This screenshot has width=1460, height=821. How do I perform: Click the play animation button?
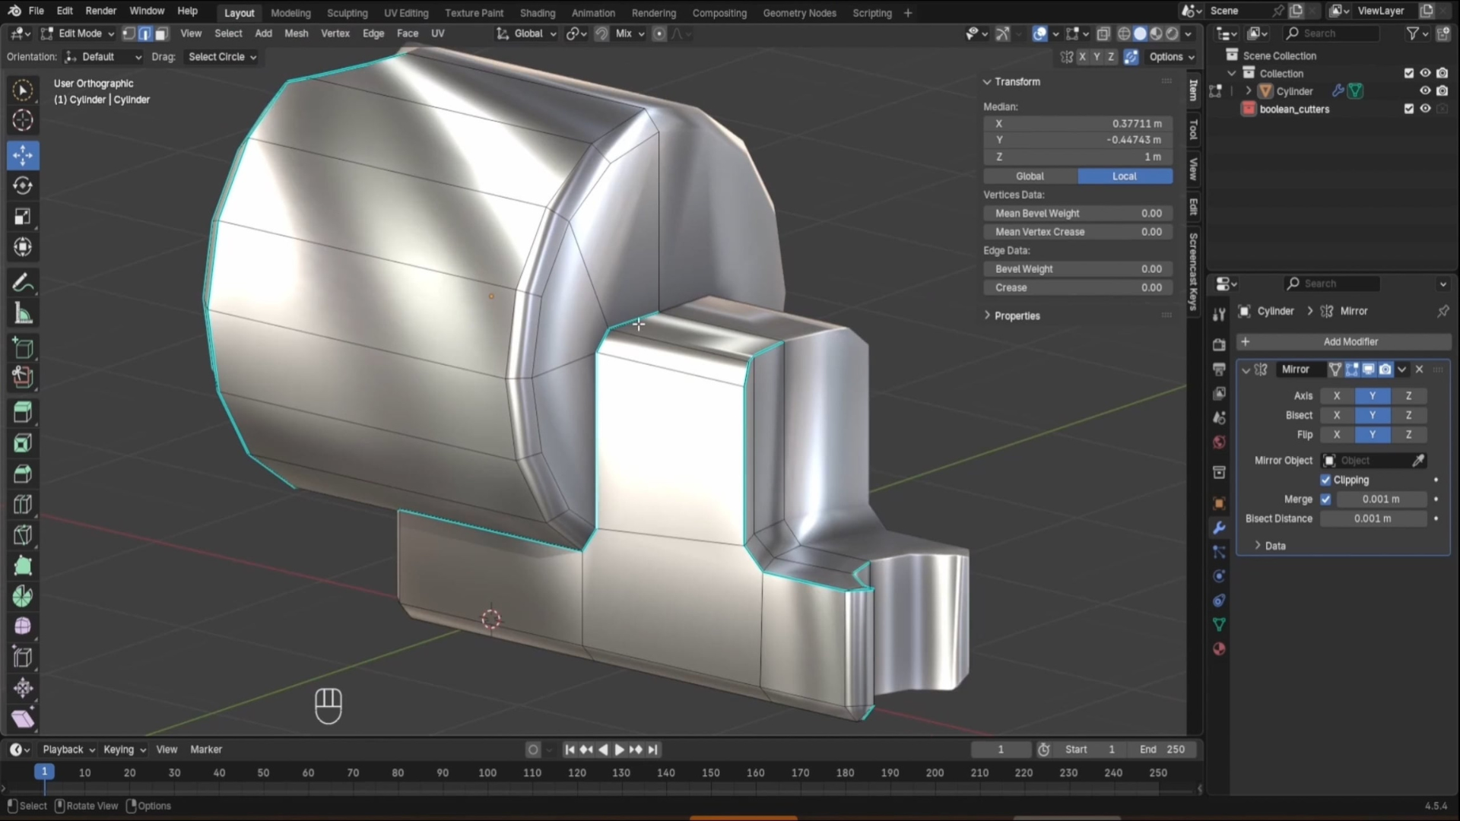pos(619,750)
